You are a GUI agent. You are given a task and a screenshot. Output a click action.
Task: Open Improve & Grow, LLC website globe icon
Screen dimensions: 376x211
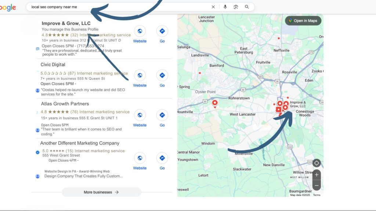pos(140,31)
